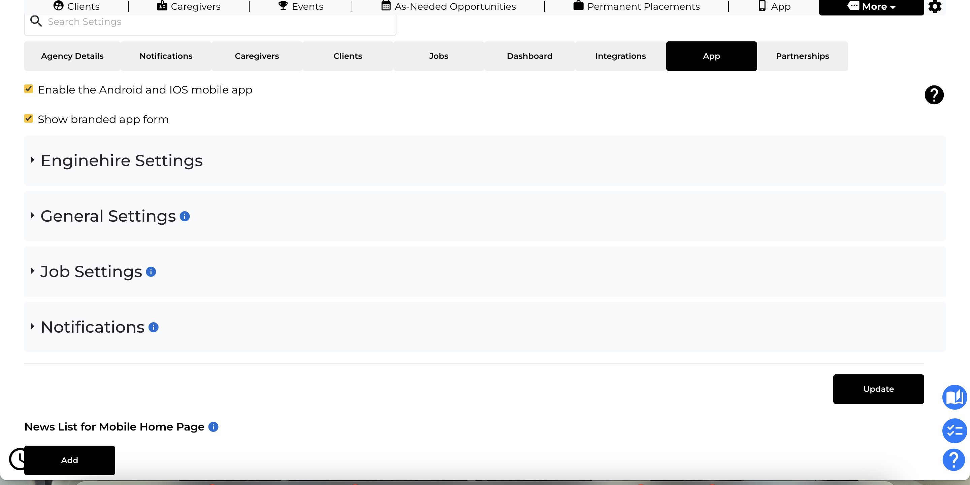Screen dimensions: 970x485
Task: Open the blue book guide icon
Action: pos(955,397)
